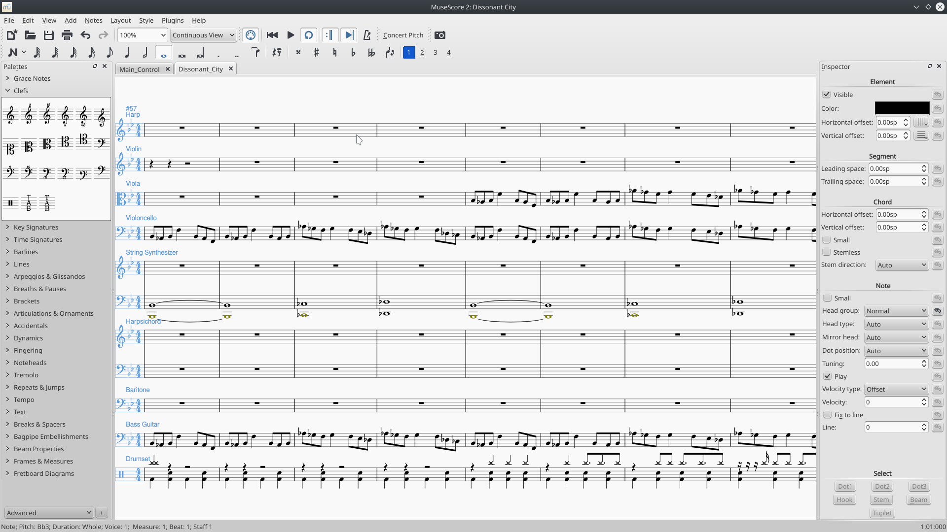Enable Small checkbox under Chord
This screenshot has width=947, height=532.
(x=827, y=240)
